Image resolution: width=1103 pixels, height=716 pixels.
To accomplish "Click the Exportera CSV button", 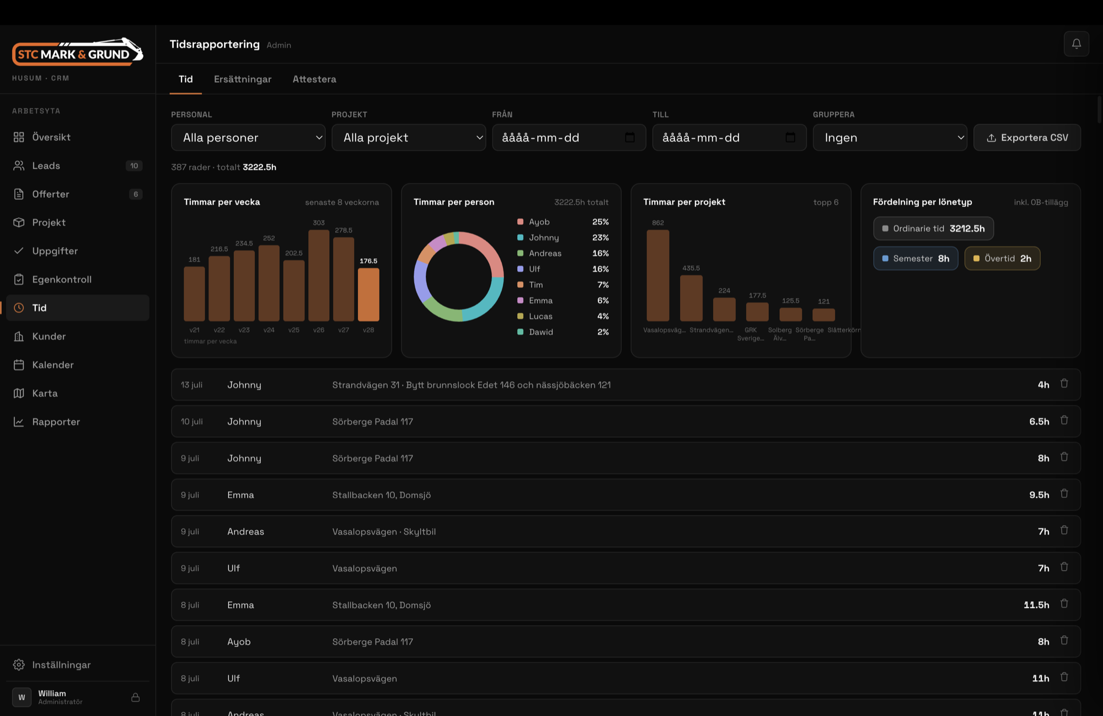I will click(x=1027, y=138).
